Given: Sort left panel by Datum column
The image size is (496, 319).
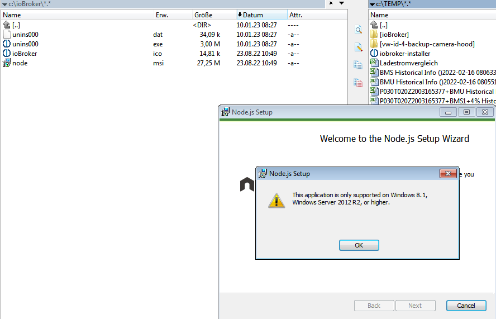Looking at the screenshot, I should (x=262, y=15).
